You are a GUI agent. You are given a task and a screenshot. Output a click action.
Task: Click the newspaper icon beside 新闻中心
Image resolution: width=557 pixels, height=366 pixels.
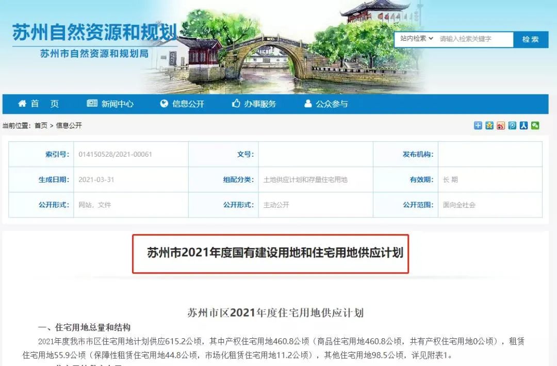[x=92, y=103]
